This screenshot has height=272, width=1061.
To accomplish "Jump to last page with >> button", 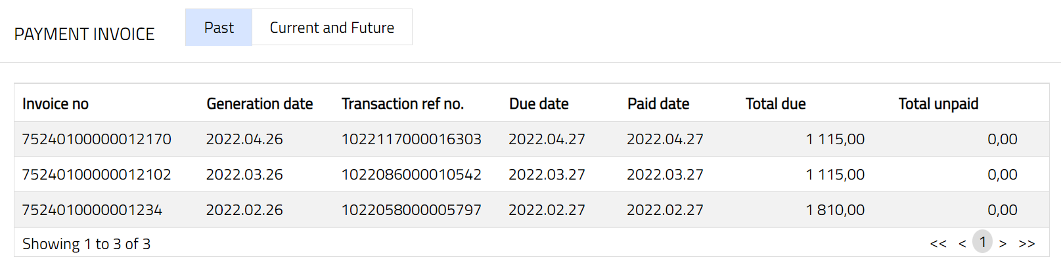I will 1027,244.
